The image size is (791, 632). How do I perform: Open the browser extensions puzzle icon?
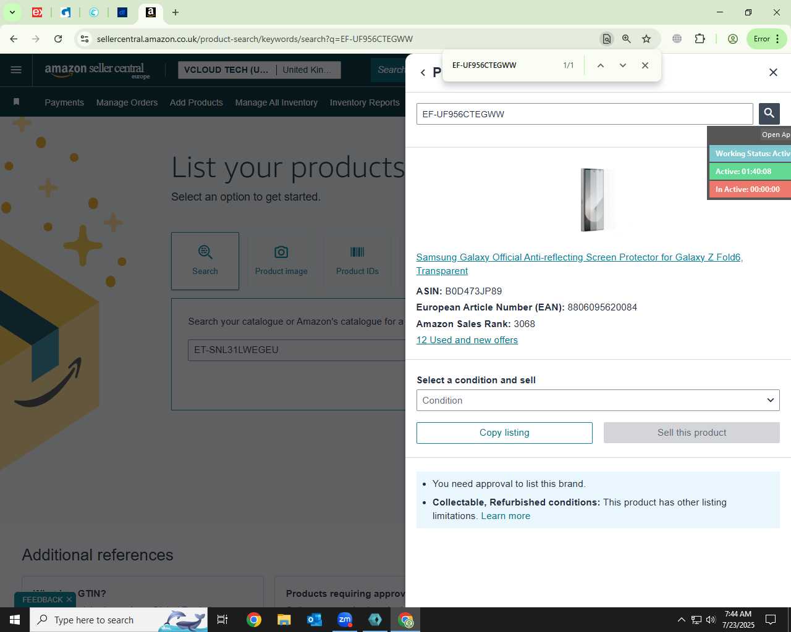point(700,39)
